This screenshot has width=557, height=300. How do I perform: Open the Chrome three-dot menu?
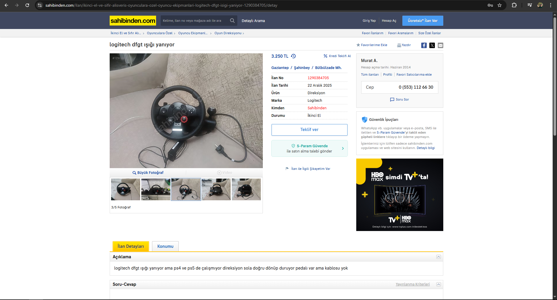[x=550, y=5]
